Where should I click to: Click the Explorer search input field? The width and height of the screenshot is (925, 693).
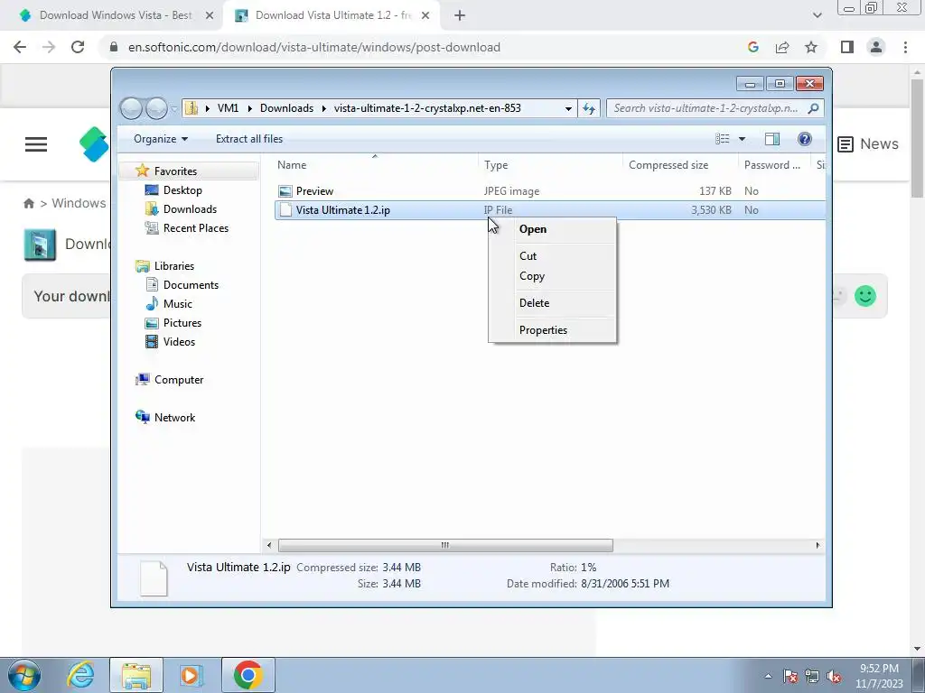[x=708, y=108]
